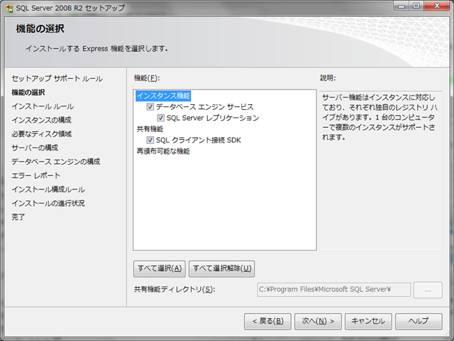The width and height of the screenshot is (454, 341).
Task: Select インスタンスの構成 step
Action: click(x=41, y=120)
